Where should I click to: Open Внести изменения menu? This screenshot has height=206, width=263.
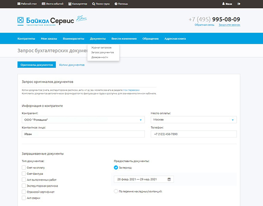click(x=124, y=39)
